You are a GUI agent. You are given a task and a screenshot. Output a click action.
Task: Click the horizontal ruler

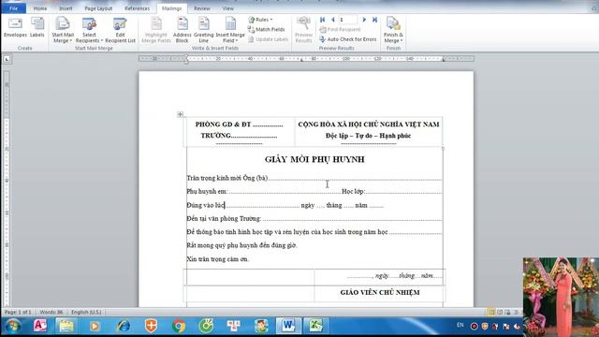tap(306, 58)
